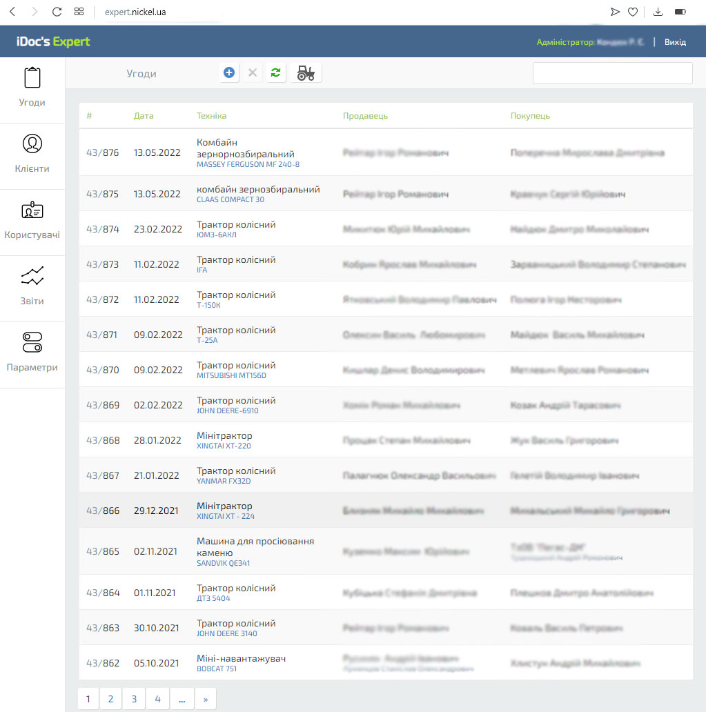
Task: Sort by the Покупець column header
Action: click(x=530, y=116)
